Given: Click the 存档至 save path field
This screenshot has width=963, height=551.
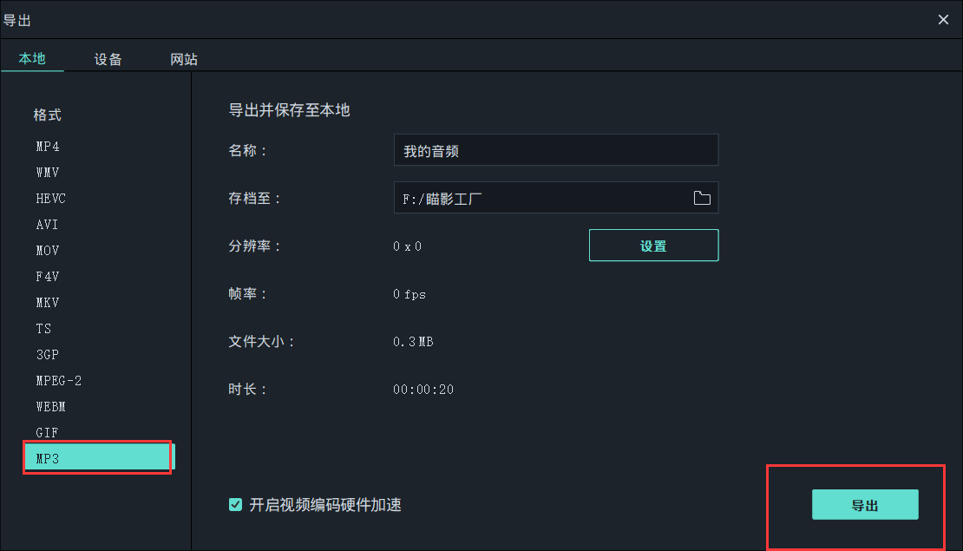Looking at the screenshot, I should pos(538,198).
